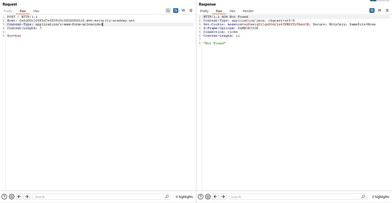Open Response panel hamburger options menu

(x=387, y=10)
